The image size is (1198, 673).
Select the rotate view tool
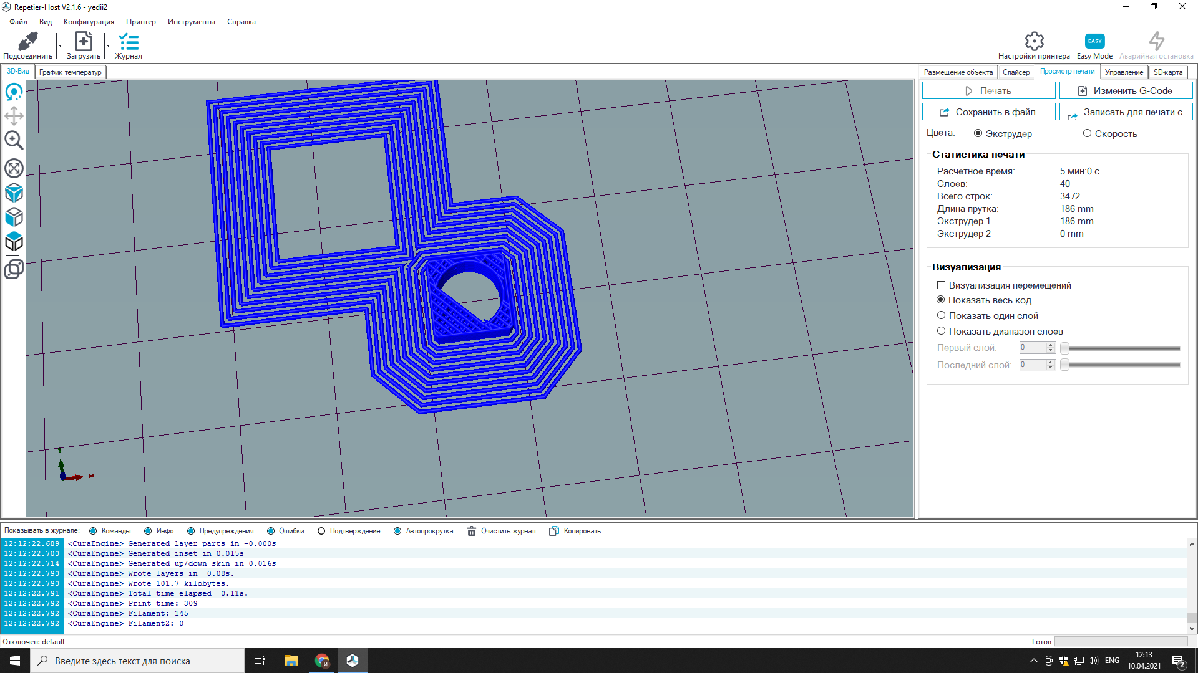(14, 92)
